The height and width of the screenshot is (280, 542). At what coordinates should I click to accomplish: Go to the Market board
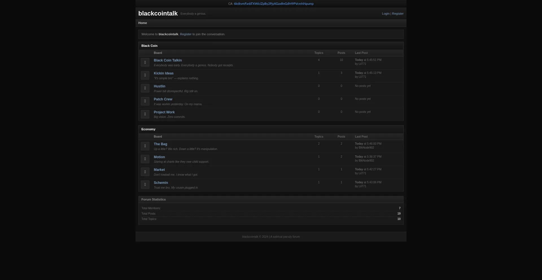pos(159,170)
